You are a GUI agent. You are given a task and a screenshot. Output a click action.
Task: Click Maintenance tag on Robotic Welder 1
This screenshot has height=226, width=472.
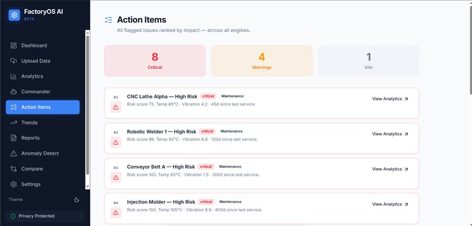pos(231,131)
